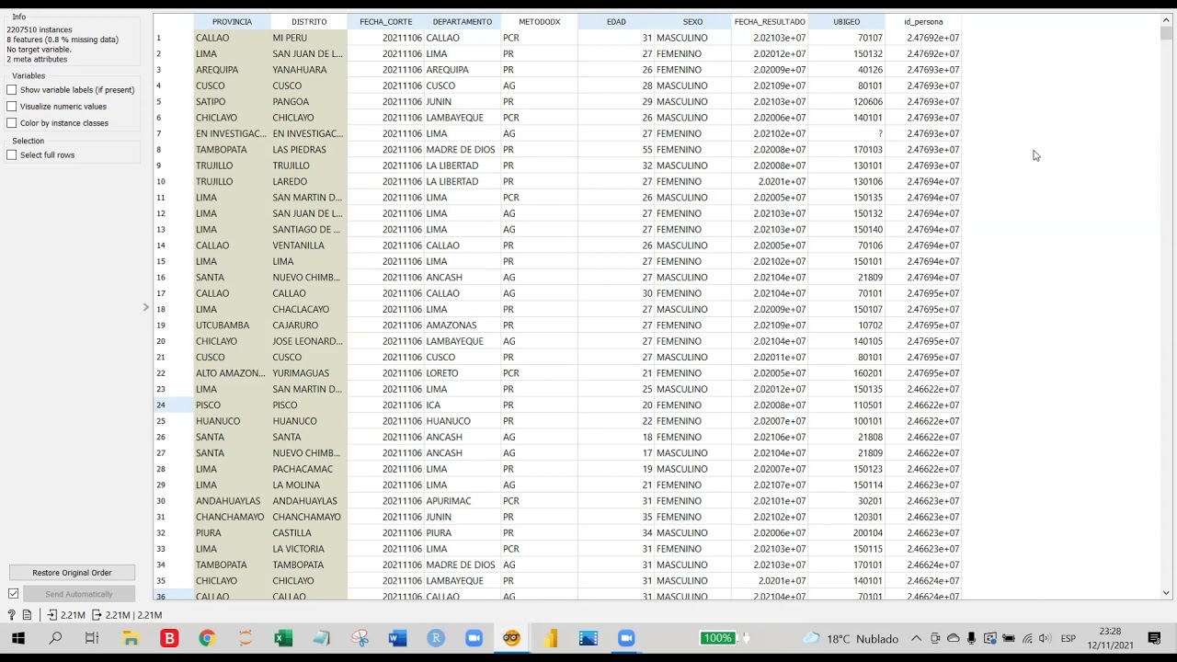Open File Explorer from the taskbar

pos(131,638)
